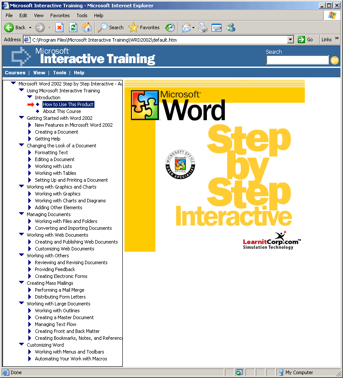
Task: Click the Interactive Training arrow logo
Action: click(21, 56)
